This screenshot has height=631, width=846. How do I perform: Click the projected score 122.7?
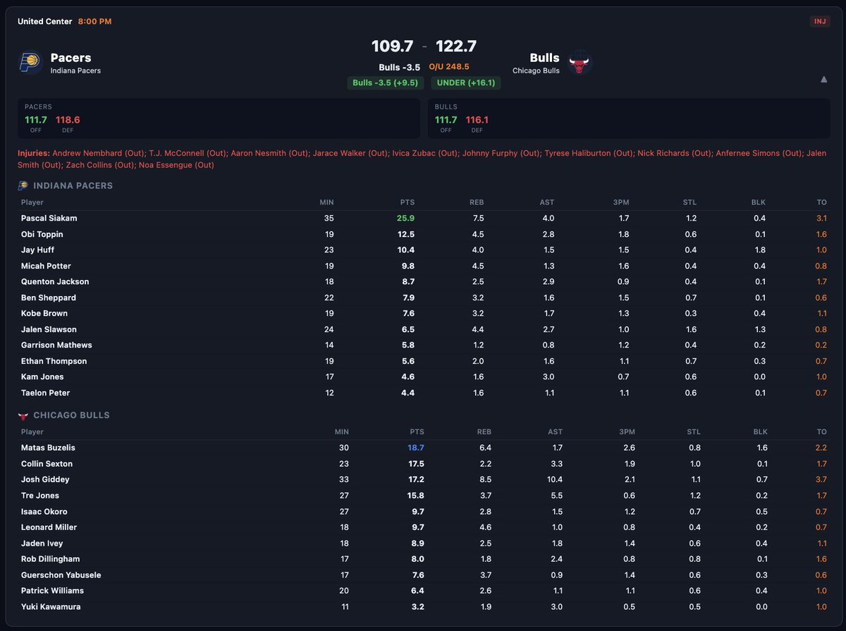pyautogui.click(x=456, y=47)
